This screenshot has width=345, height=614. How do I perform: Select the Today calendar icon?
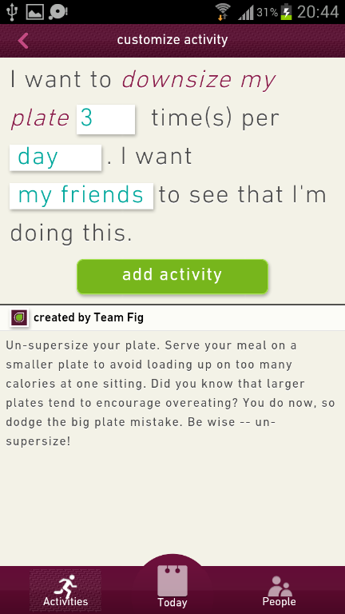(172, 580)
